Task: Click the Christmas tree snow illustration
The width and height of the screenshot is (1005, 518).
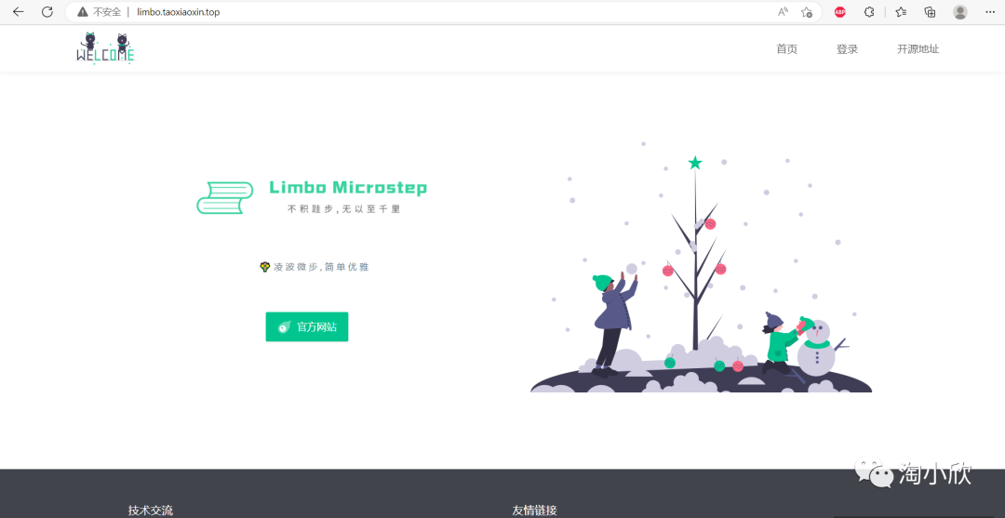Action: 702,267
